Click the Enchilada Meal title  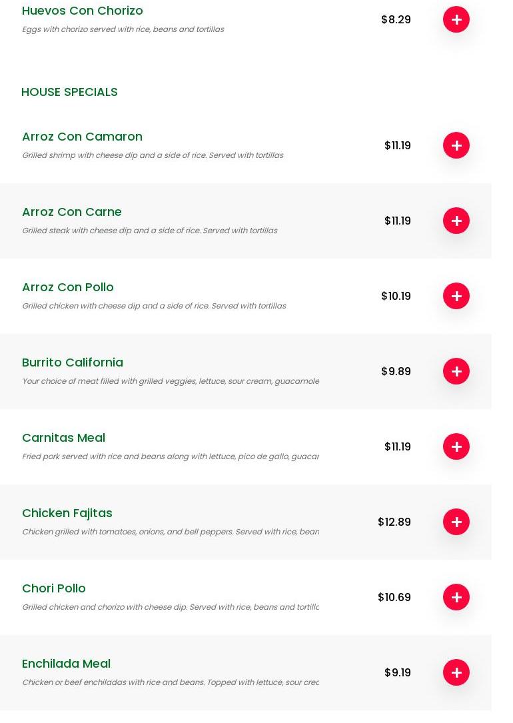coord(66,664)
